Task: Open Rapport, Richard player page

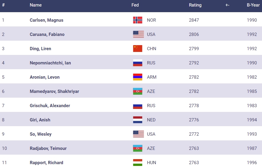Action: tap(46, 163)
